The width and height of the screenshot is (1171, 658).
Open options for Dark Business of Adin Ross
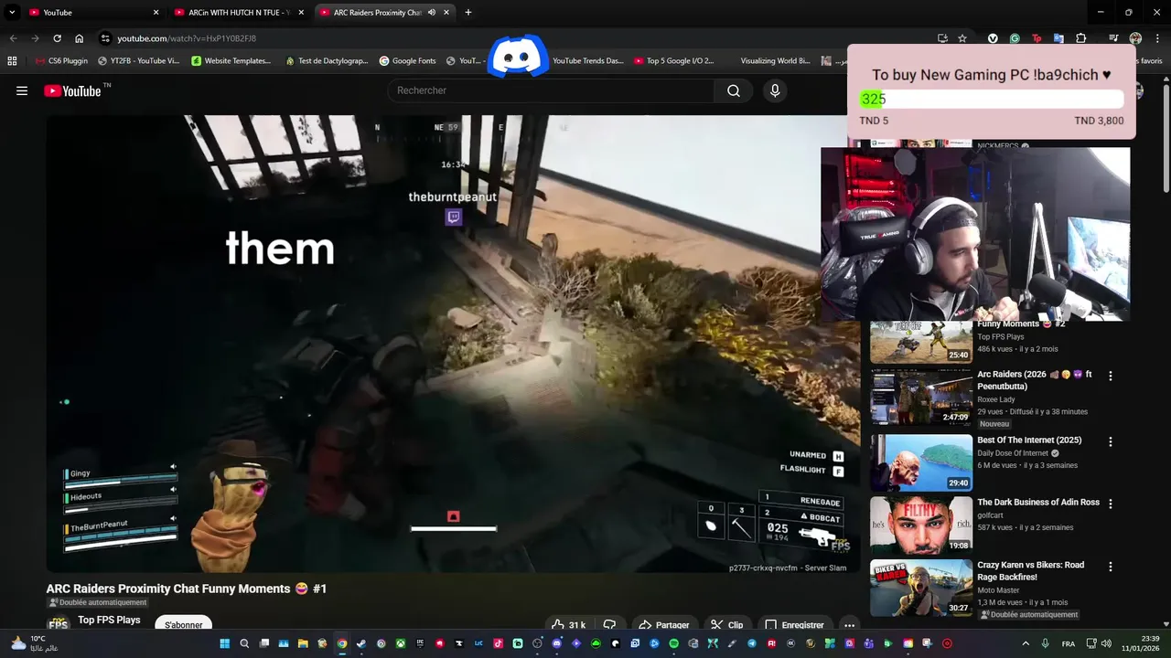[x=1111, y=504]
